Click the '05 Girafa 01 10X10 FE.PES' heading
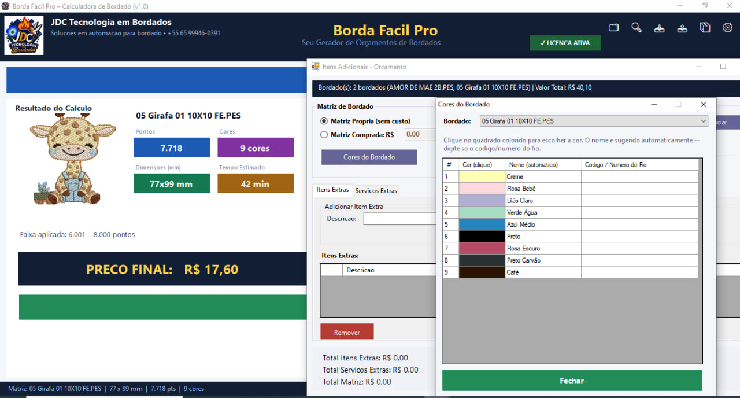Image resolution: width=740 pixels, height=398 pixels. coord(188,115)
